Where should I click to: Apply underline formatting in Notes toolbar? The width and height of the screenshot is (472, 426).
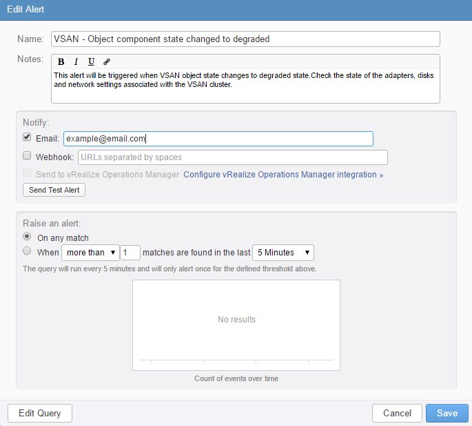[91, 62]
